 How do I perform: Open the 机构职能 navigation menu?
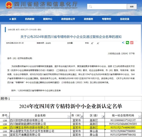click(30, 19)
